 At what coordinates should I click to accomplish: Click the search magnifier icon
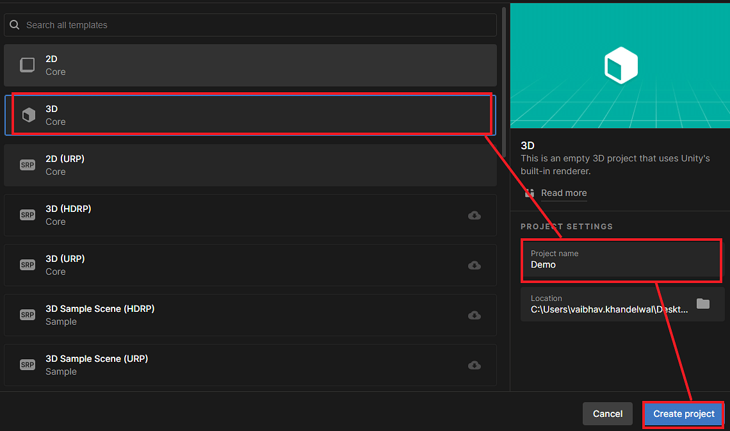coord(15,25)
